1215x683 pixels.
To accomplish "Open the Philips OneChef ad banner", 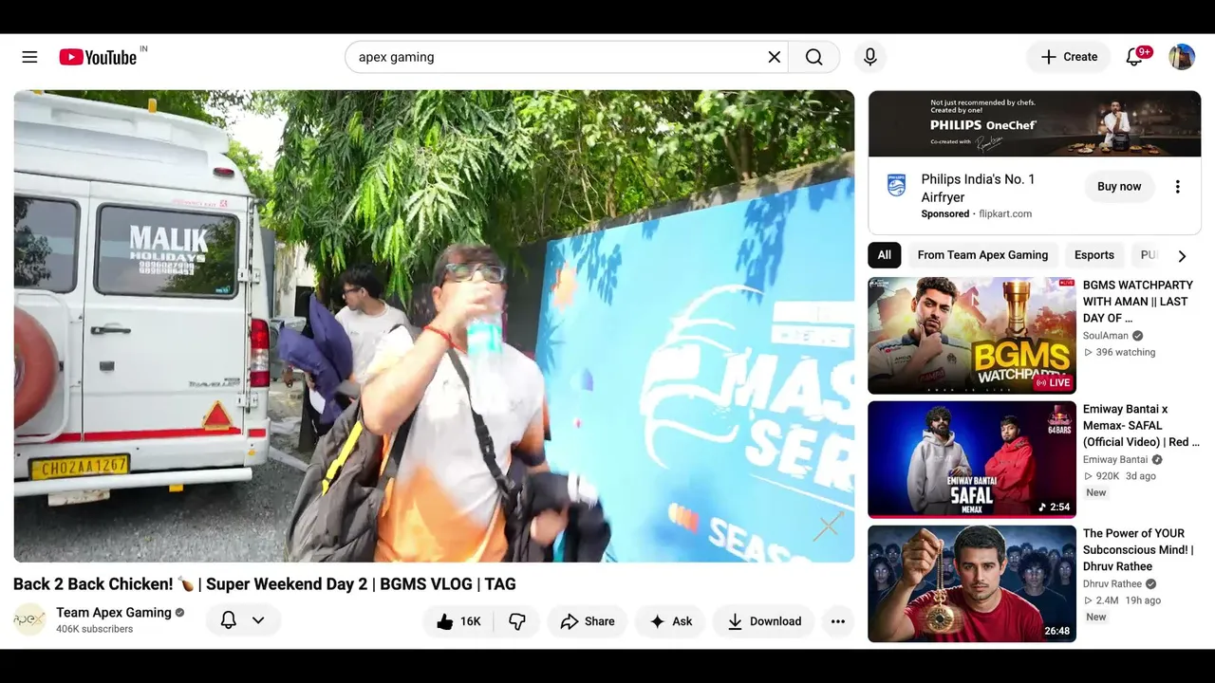I will pos(1035,123).
